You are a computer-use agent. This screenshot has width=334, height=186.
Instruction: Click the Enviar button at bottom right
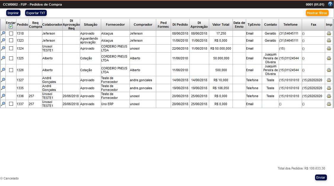point(321,177)
